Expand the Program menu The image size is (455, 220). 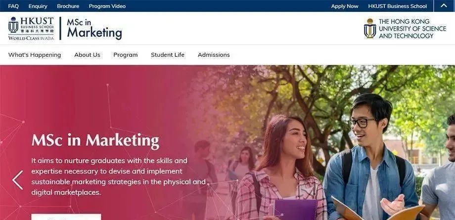125,55
